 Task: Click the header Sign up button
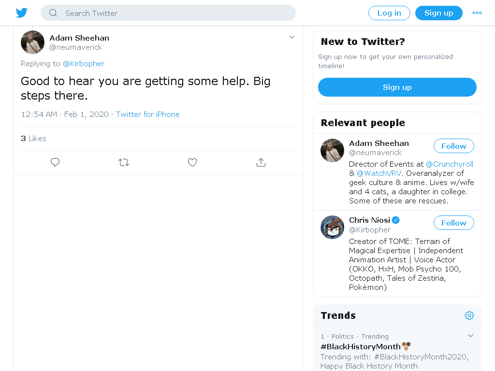(439, 13)
